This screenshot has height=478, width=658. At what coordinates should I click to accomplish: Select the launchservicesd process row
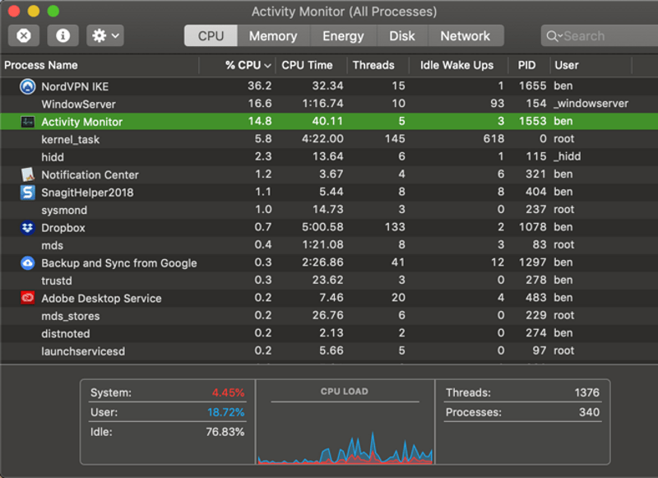pos(329,350)
